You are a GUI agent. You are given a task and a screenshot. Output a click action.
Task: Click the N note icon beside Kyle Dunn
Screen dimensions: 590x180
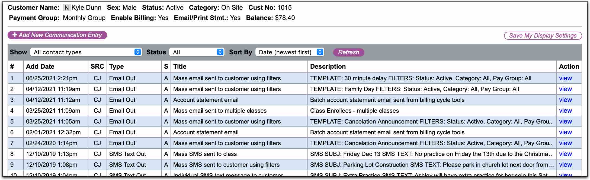coord(66,8)
